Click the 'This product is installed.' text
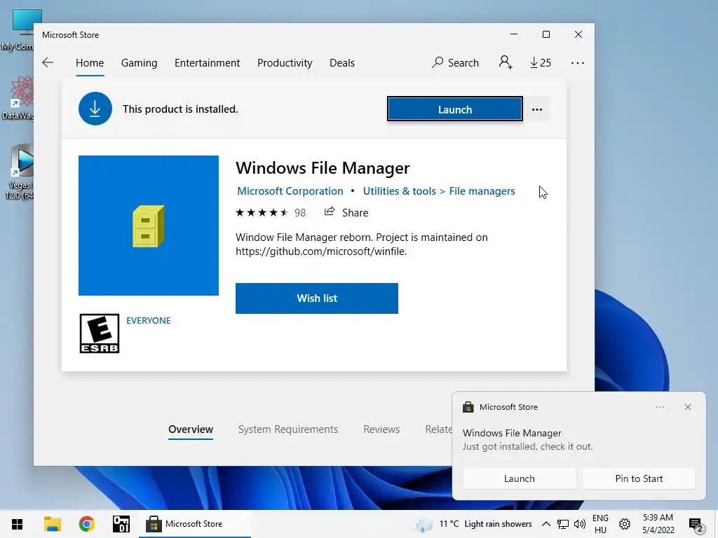This screenshot has height=538, width=718. (180, 109)
